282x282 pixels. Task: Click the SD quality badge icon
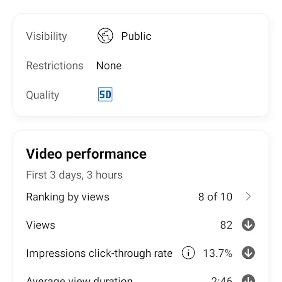pyautogui.click(x=105, y=95)
